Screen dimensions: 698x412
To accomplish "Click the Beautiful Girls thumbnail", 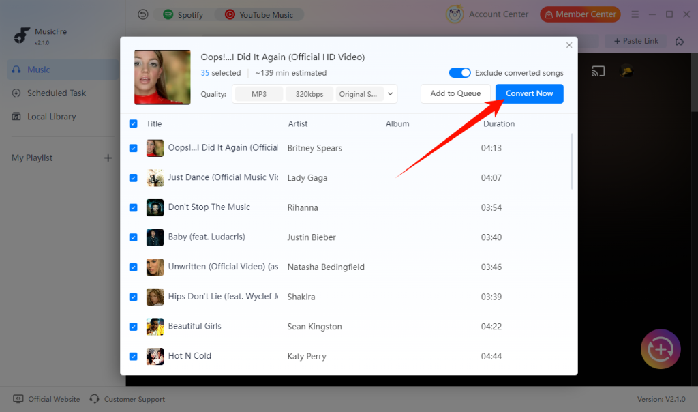I will tap(155, 327).
